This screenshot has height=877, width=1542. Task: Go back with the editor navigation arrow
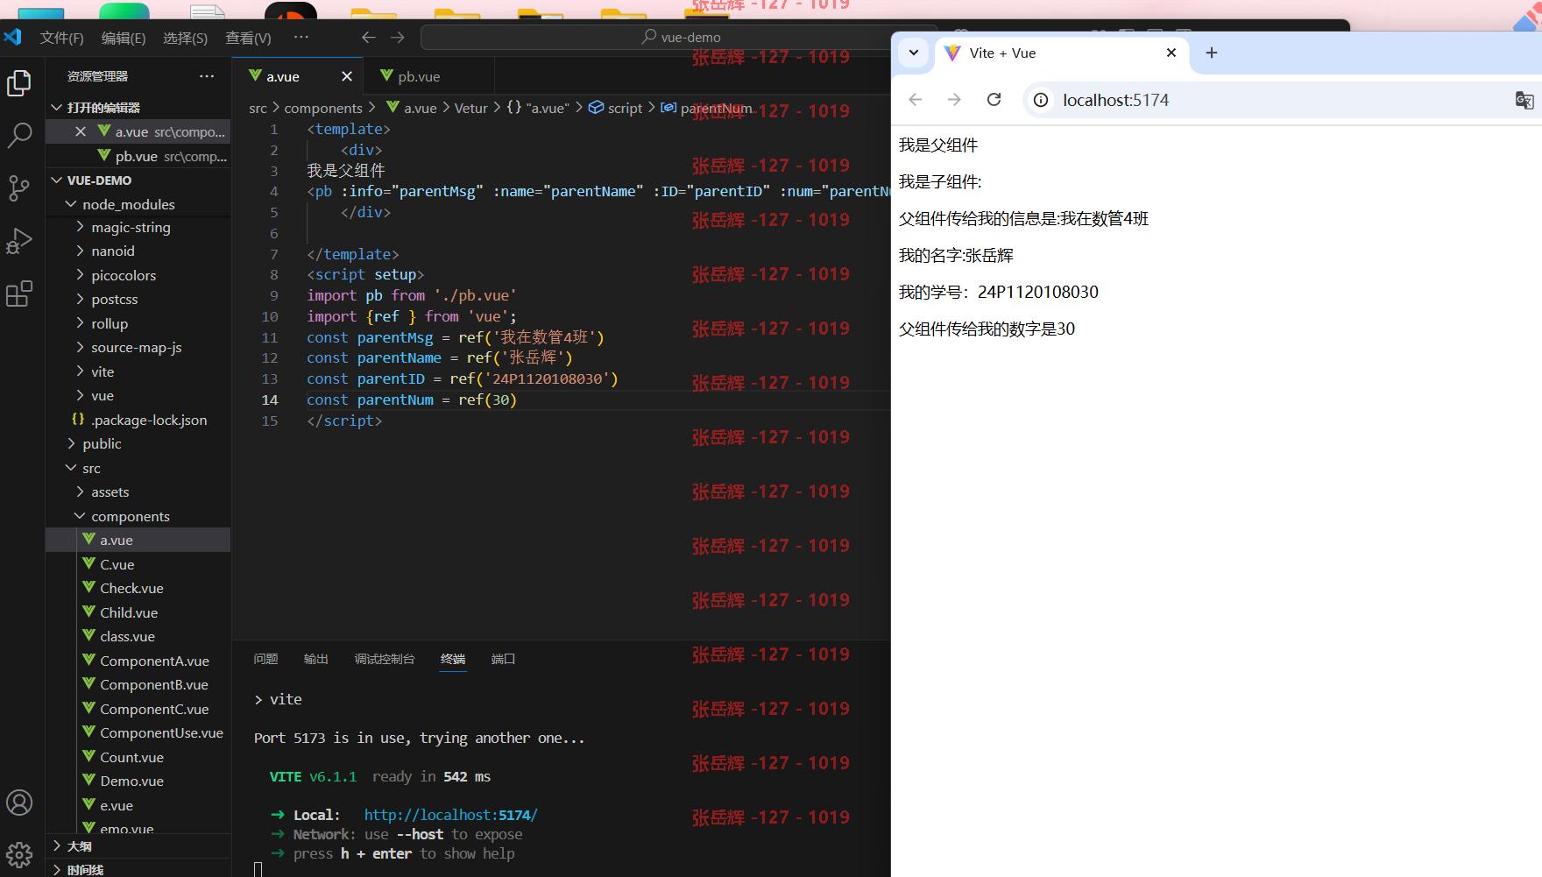[x=369, y=37]
